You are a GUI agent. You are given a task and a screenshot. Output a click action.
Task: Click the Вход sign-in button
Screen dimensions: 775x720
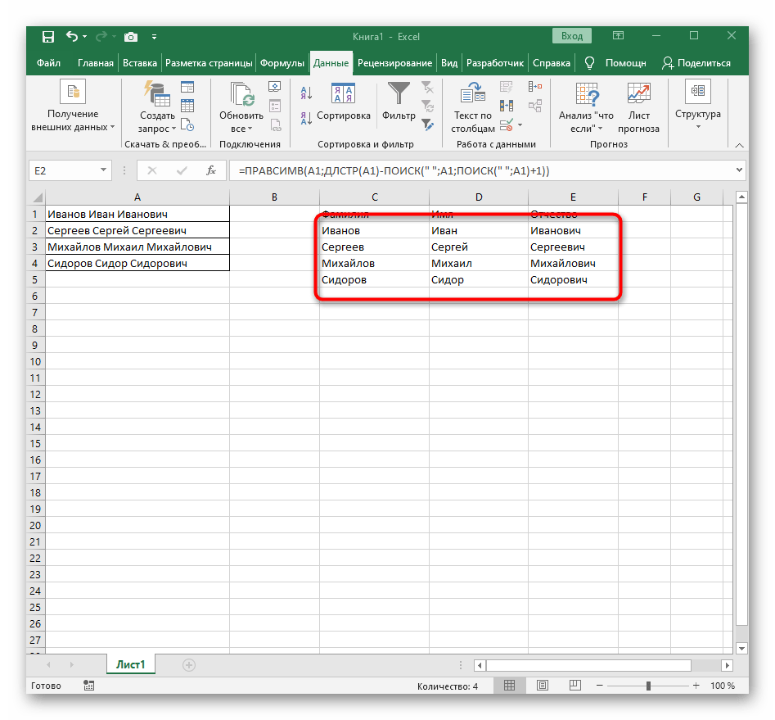click(572, 35)
